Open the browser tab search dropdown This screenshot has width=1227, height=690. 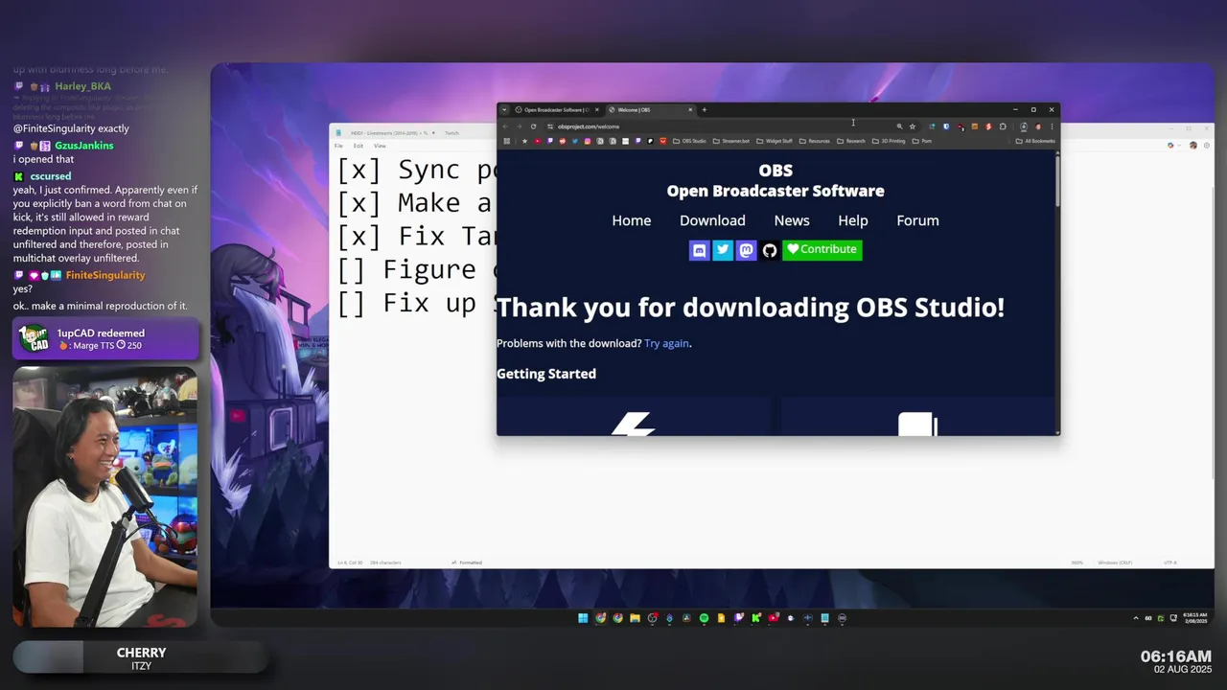[504, 109]
